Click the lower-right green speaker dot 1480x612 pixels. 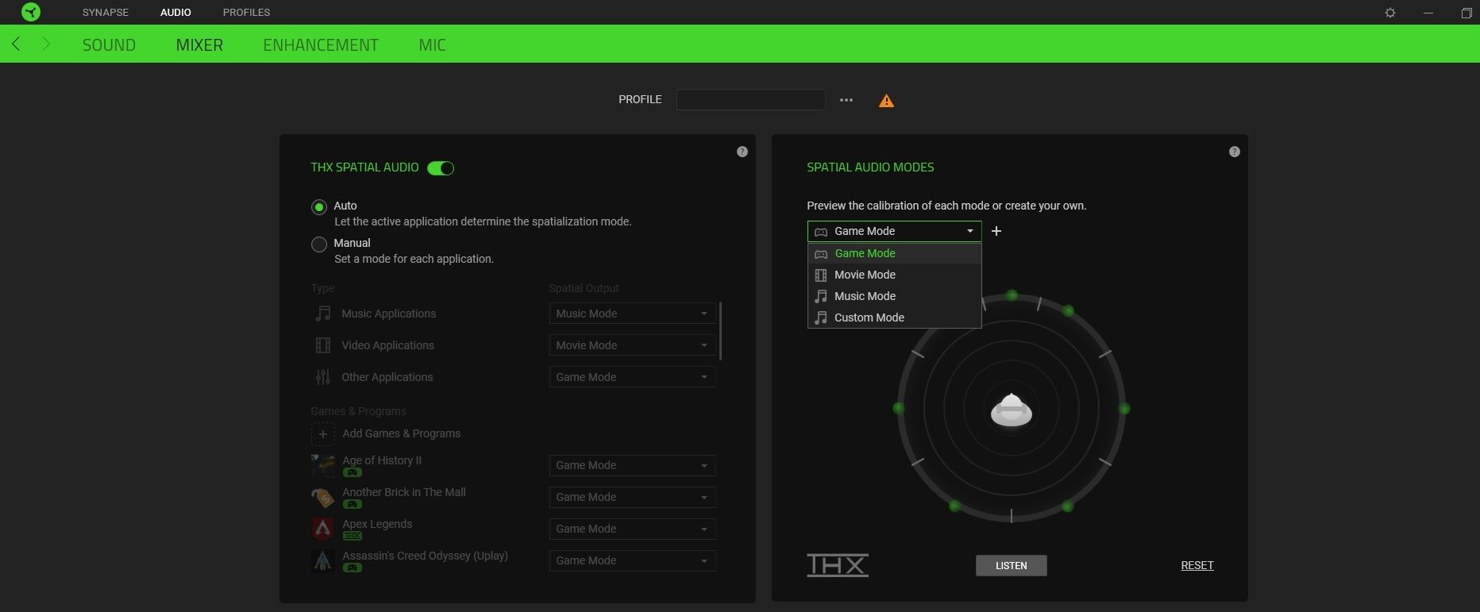(1068, 506)
